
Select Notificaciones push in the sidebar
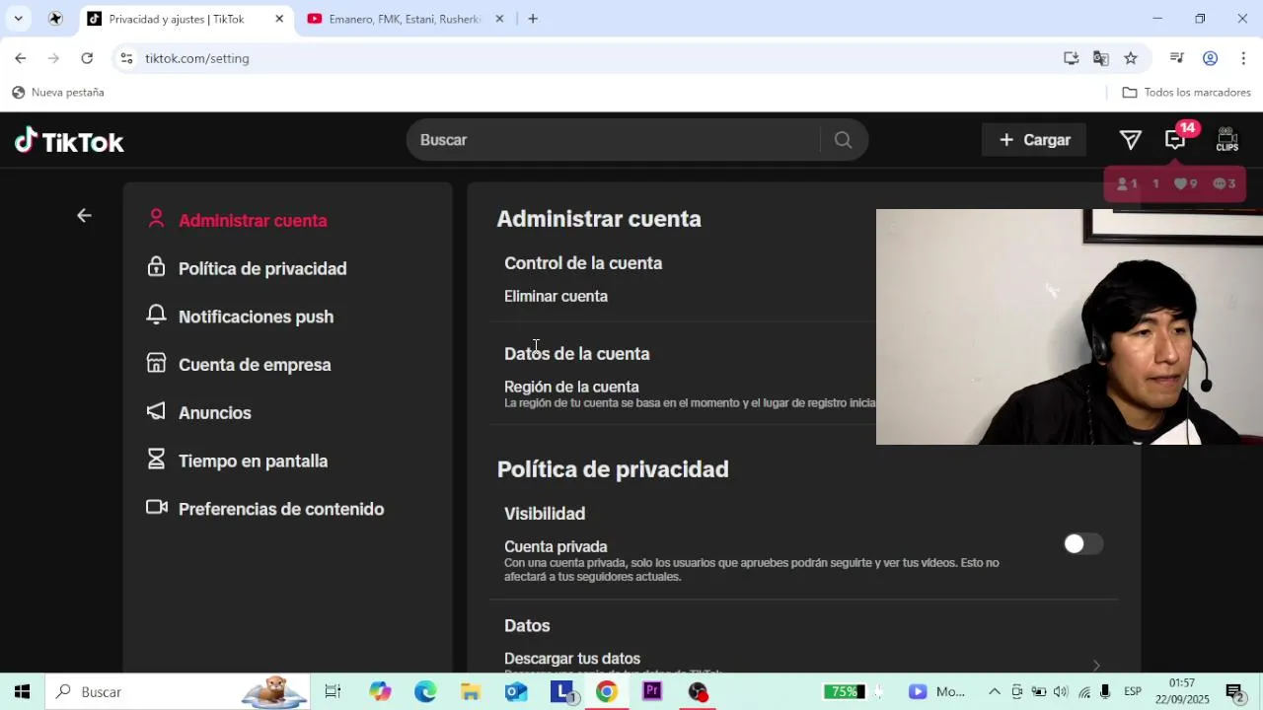pos(256,317)
